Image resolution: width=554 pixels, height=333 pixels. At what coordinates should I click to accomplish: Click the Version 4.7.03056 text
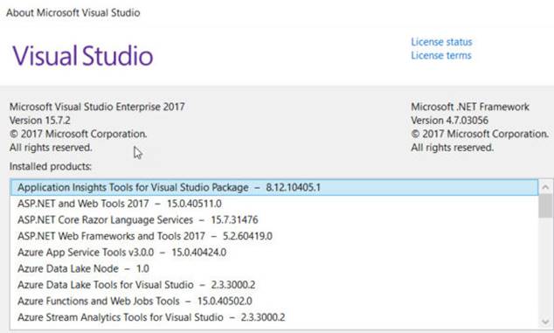449,121
